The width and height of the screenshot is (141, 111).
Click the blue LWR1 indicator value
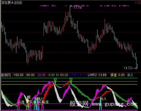click(x=78, y=75)
